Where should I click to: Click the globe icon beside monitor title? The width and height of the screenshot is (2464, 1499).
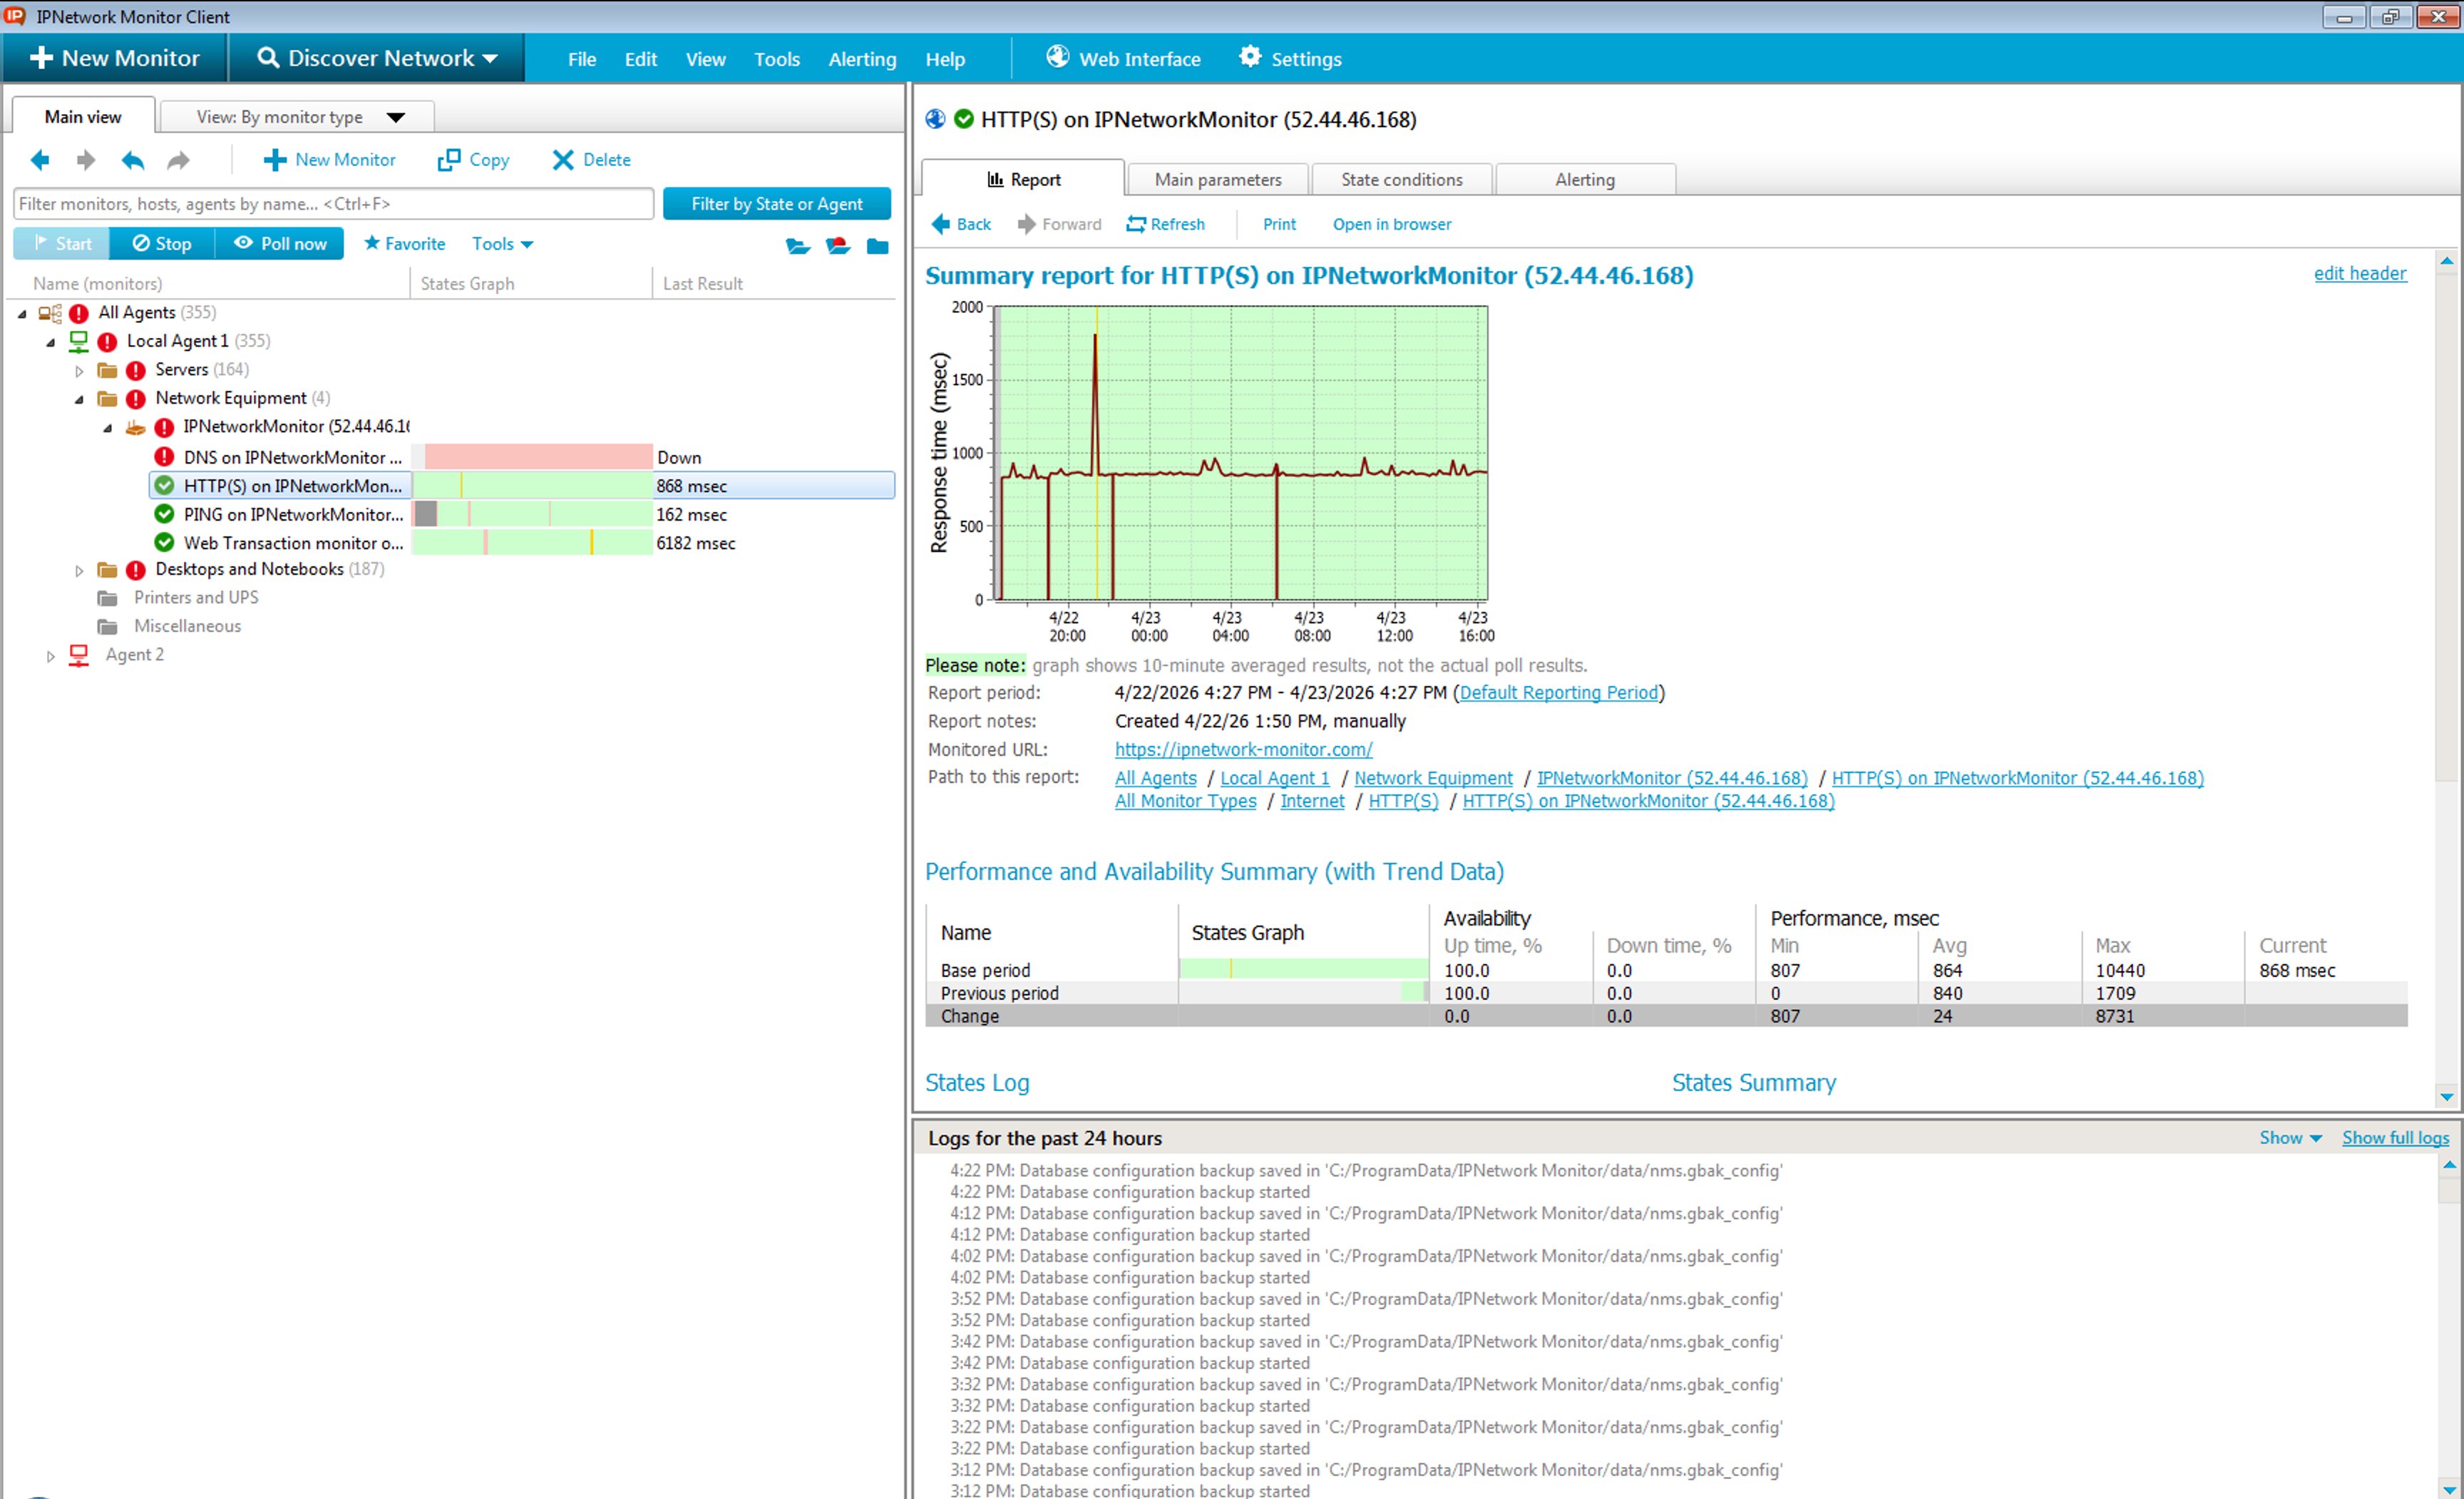point(935,119)
